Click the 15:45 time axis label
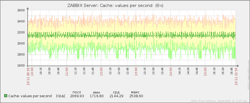Image resolution: width=250 pixels, height=103 pixels. (x=231, y=71)
